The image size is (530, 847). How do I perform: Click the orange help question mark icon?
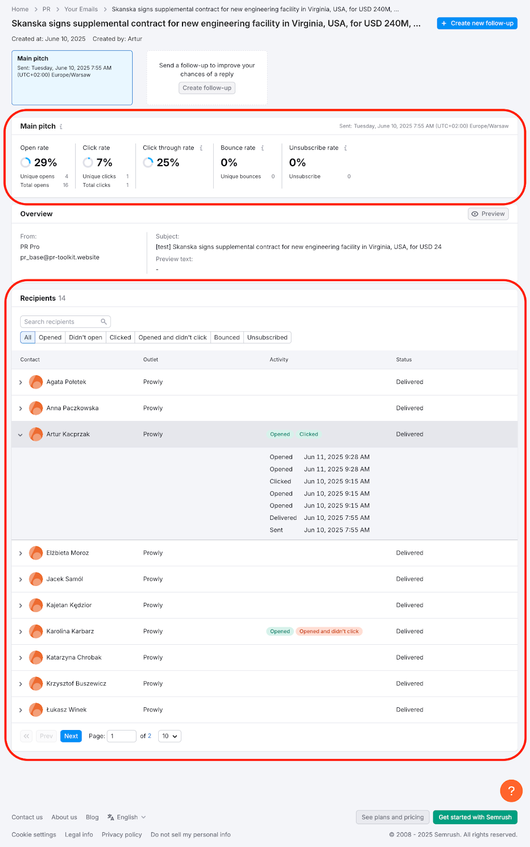click(x=511, y=791)
